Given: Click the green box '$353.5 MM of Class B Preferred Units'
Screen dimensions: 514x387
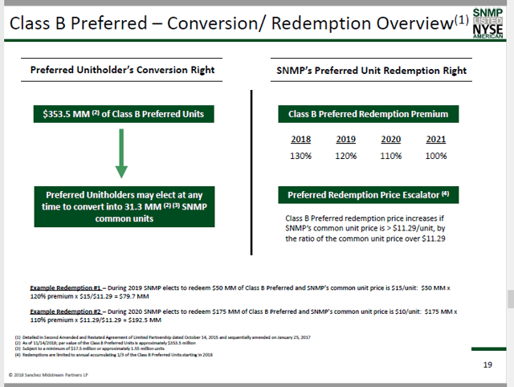Looking at the screenshot, I should pyautogui.click(x=124, y=114).
